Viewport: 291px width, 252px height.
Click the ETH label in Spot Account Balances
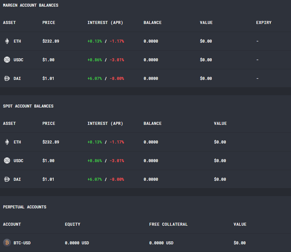(x=17, y=142)
